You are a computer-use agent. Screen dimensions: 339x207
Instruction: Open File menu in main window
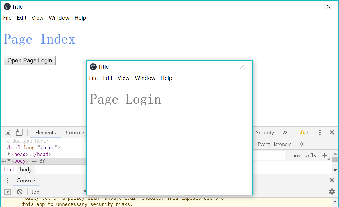7,18
